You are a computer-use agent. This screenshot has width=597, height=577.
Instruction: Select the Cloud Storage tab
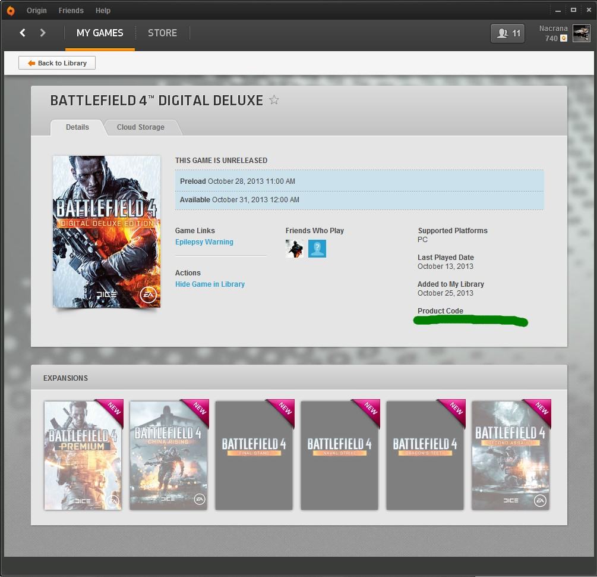(141, 127)
